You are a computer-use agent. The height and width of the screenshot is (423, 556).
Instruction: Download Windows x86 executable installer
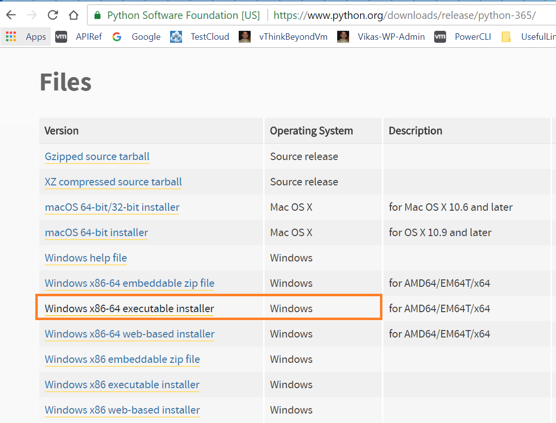(122, 385)
